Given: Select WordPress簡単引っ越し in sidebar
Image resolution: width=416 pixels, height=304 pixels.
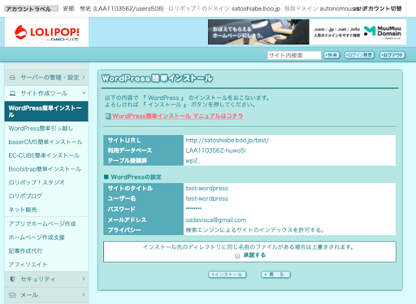Looking at the screenshot, I should click(42, 129).
